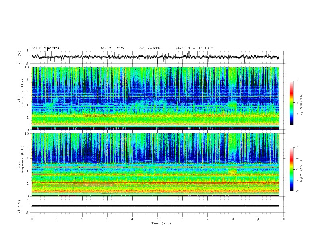This screenshot has height=246, width=319.
Task: Click the "2" minute tick on time axis
Action: tap(82, 219)
